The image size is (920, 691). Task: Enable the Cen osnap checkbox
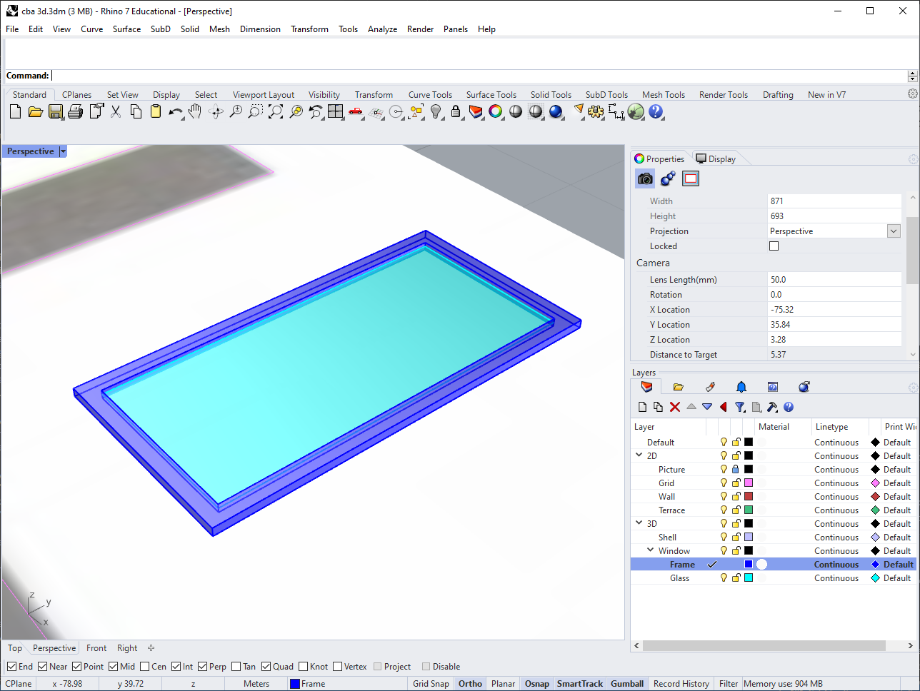pos(145,667)
